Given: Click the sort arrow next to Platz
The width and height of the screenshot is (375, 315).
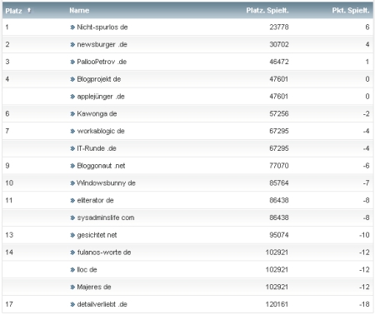Looking at the screenshot, I should coord(29,11).
